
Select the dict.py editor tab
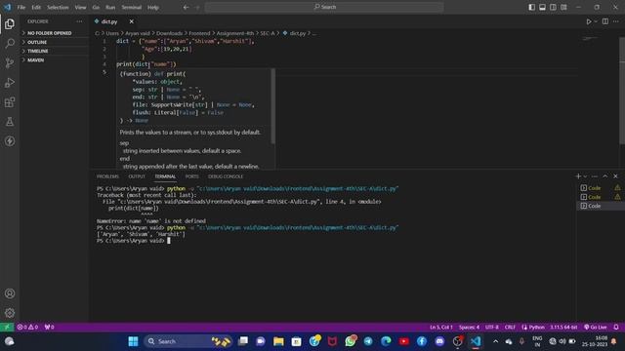[109, 21]
